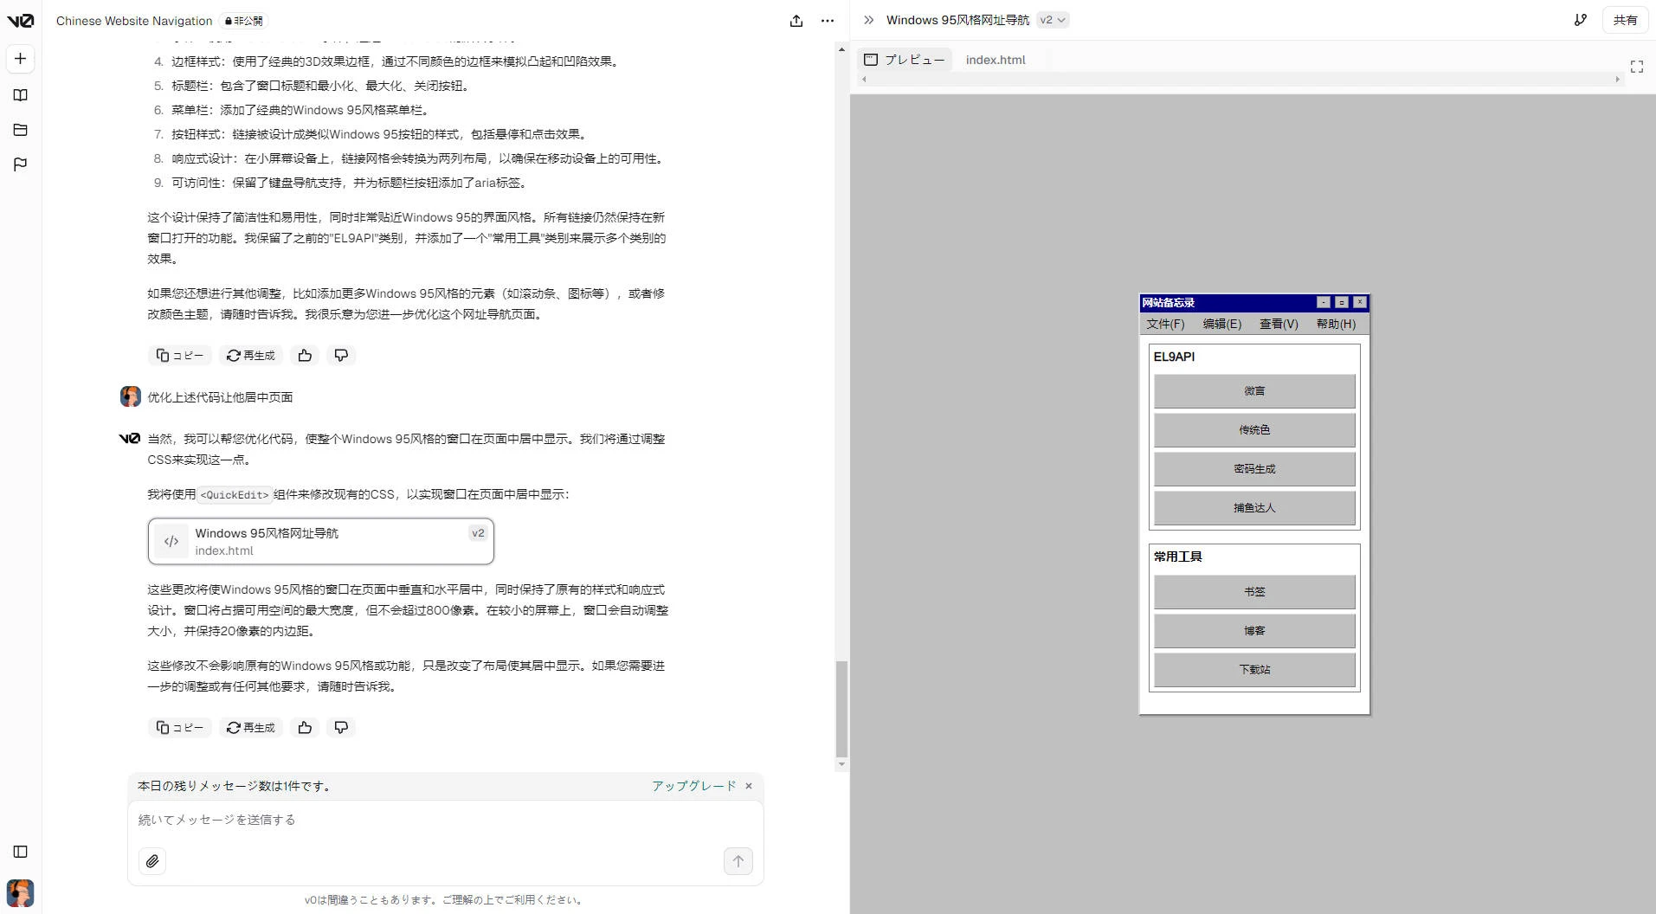Click the flag feedback icon in sidebar
The image size is (1656, 914).
tap(21, 164)
